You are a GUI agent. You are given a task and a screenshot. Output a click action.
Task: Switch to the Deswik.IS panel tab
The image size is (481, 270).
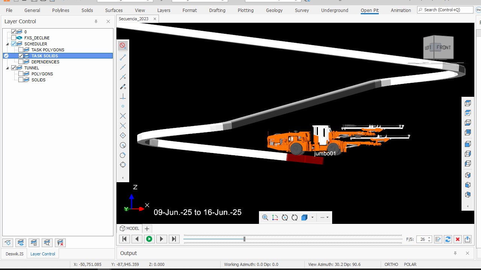[14, 254]
